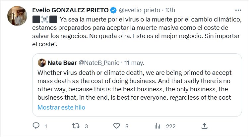
Task: Like the tweet with the heart icon
Action: [116, 126]
